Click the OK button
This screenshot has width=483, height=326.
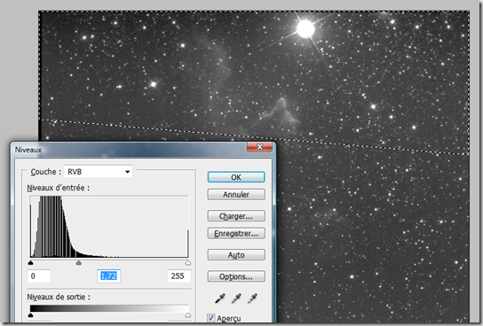pyautogui.click(x=236, y=177)
